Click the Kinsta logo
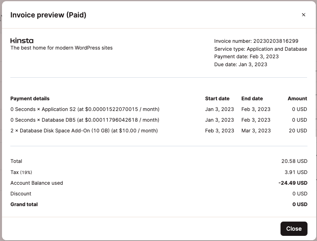This screenshot has width=317, height=241. point(22,40)
